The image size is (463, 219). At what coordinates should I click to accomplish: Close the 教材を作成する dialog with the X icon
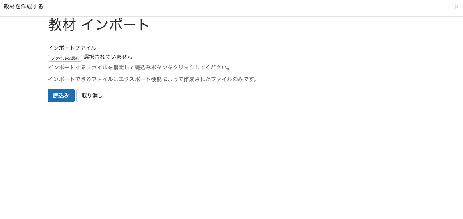456,7
